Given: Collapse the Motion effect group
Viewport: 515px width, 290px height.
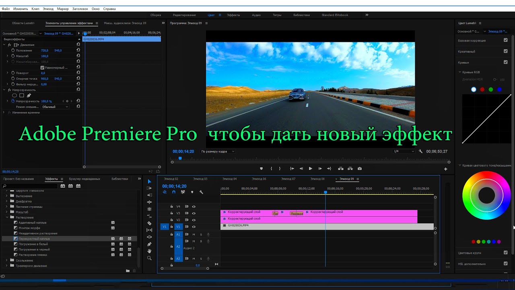Looking at the screenshot, I should pos(4,45).
